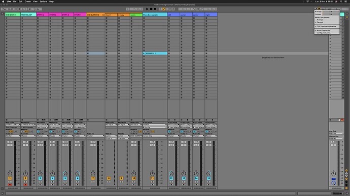Disarm recording on track 2
The height and width of the screenshot is (196, 350).
click(x=25, y=185)
